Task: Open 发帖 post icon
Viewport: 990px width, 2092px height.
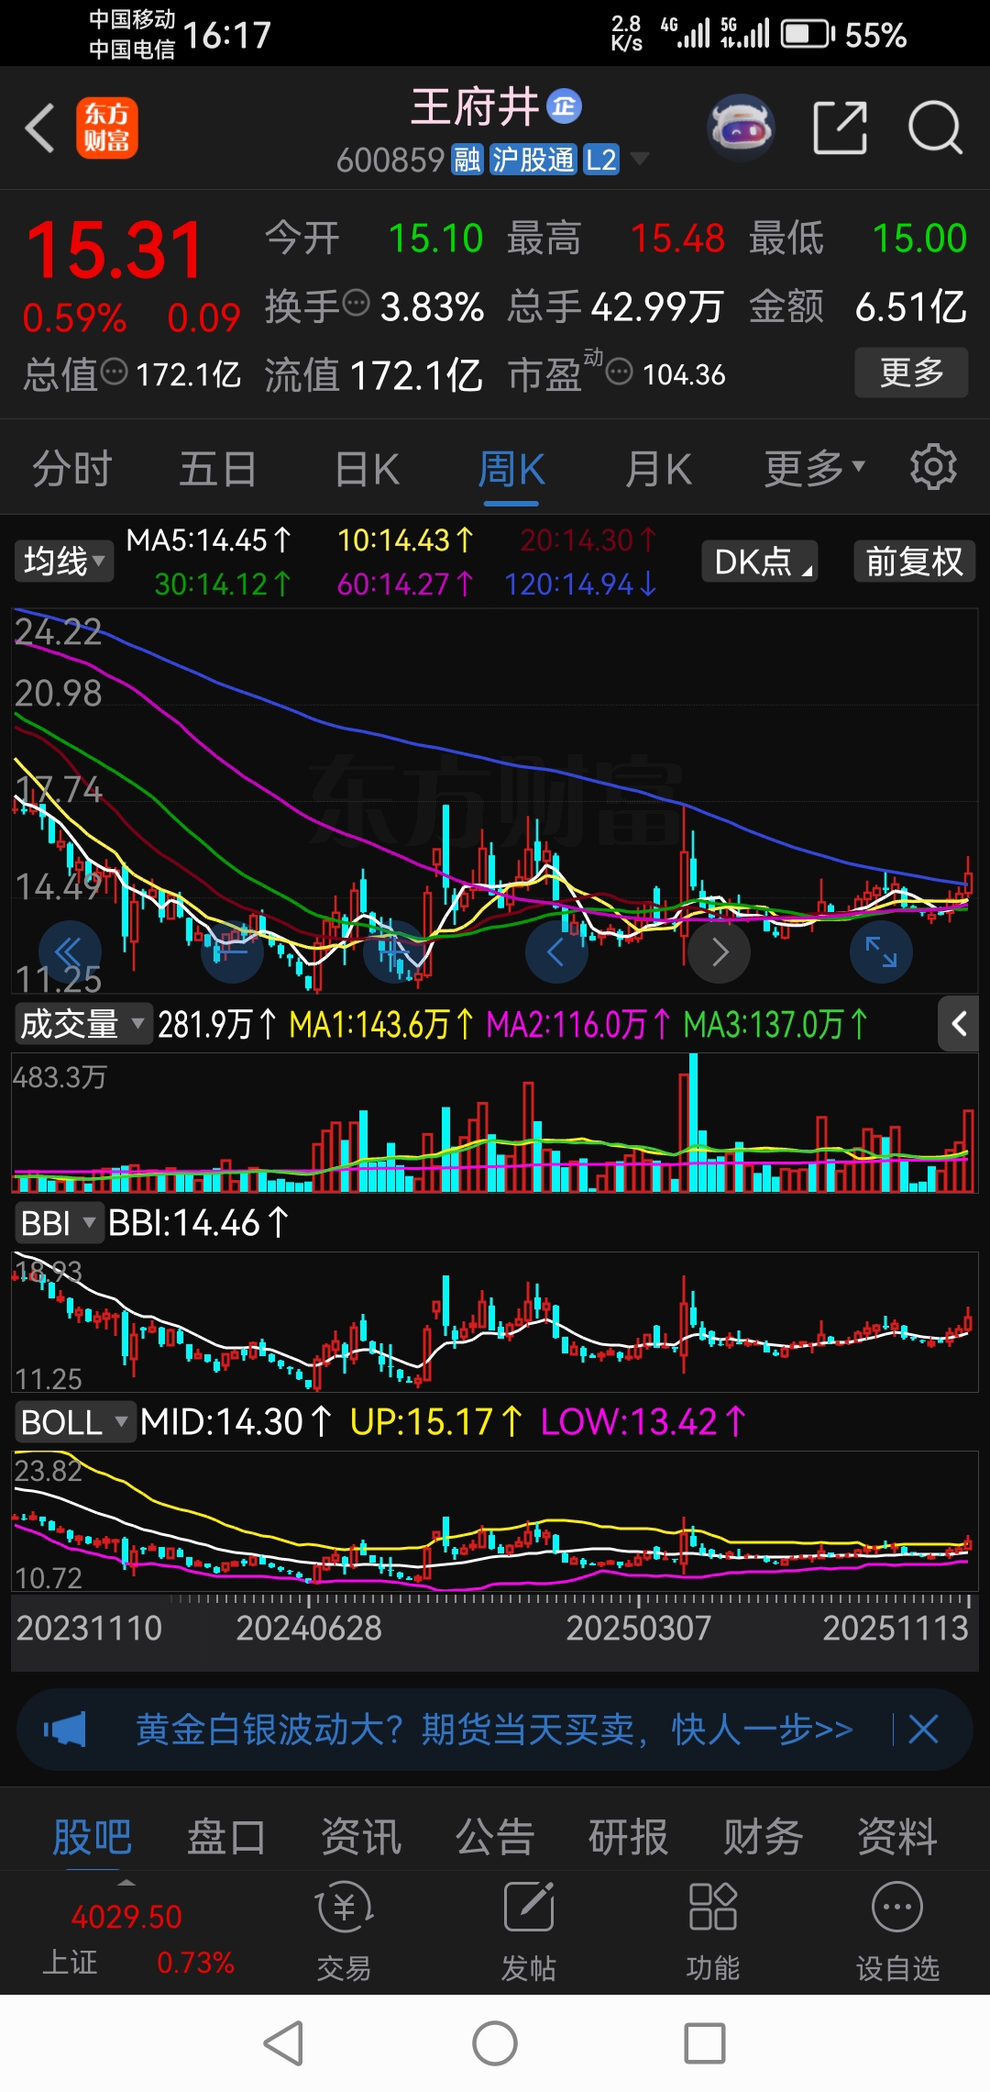Action: tap(529, 1930)
